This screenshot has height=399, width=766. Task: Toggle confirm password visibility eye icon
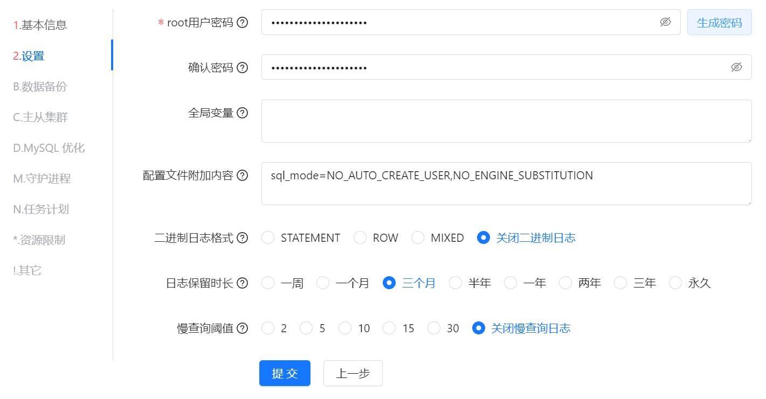[x=737, y=67]
